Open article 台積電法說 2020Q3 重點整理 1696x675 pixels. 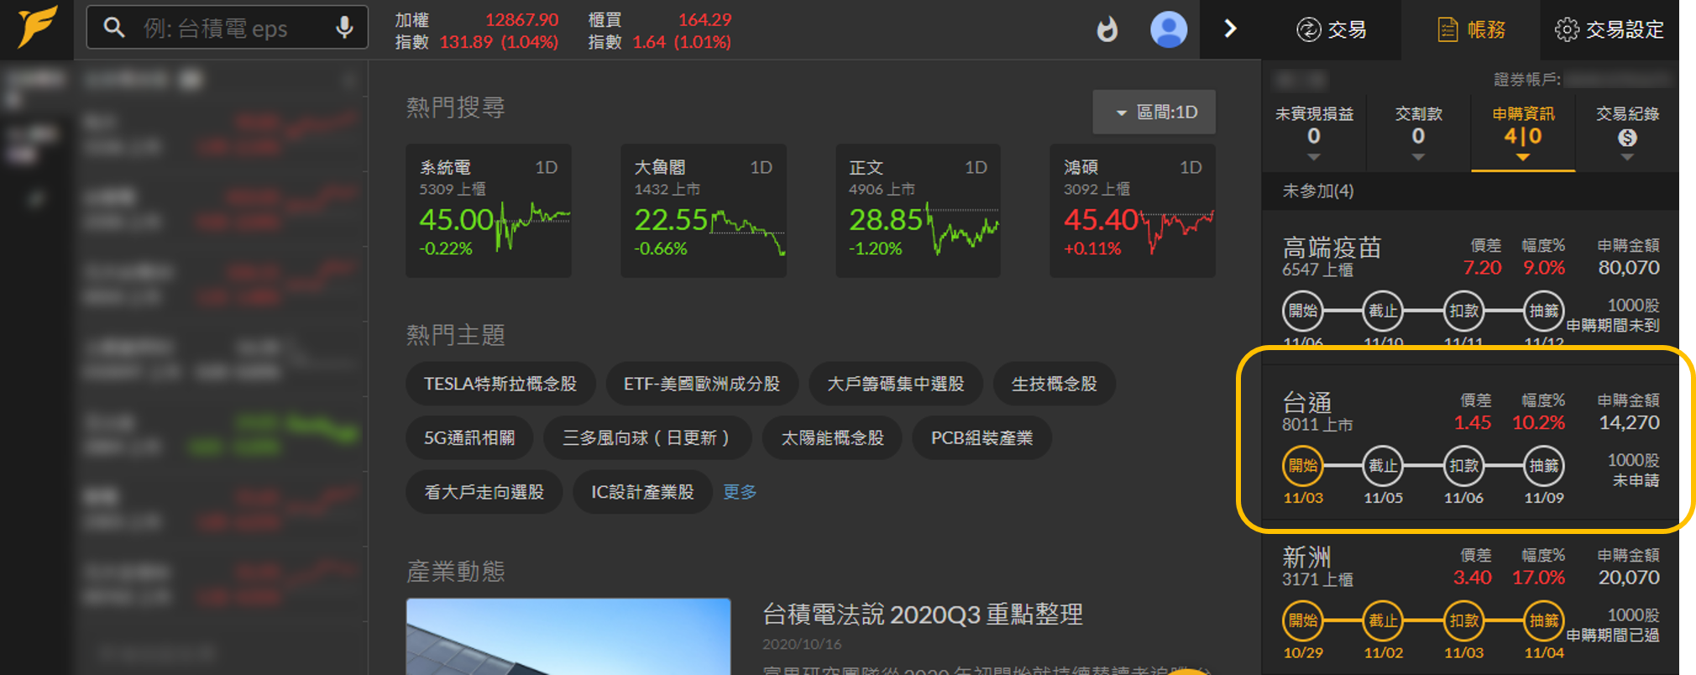(923, 615)
